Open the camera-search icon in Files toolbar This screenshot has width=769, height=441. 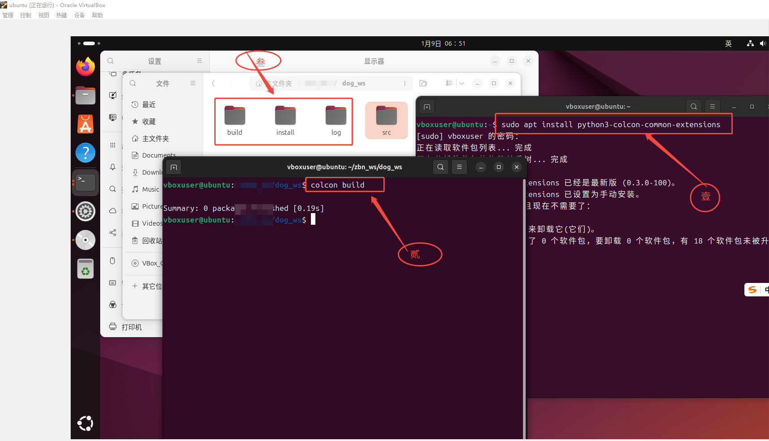point(423,83)
